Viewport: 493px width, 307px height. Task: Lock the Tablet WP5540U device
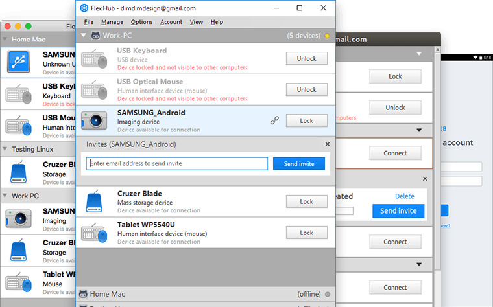(x=307, y=233)
